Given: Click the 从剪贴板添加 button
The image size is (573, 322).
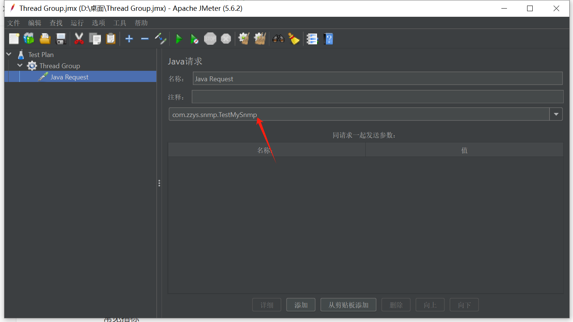Looking at the screenshot, I should [348, 305].
